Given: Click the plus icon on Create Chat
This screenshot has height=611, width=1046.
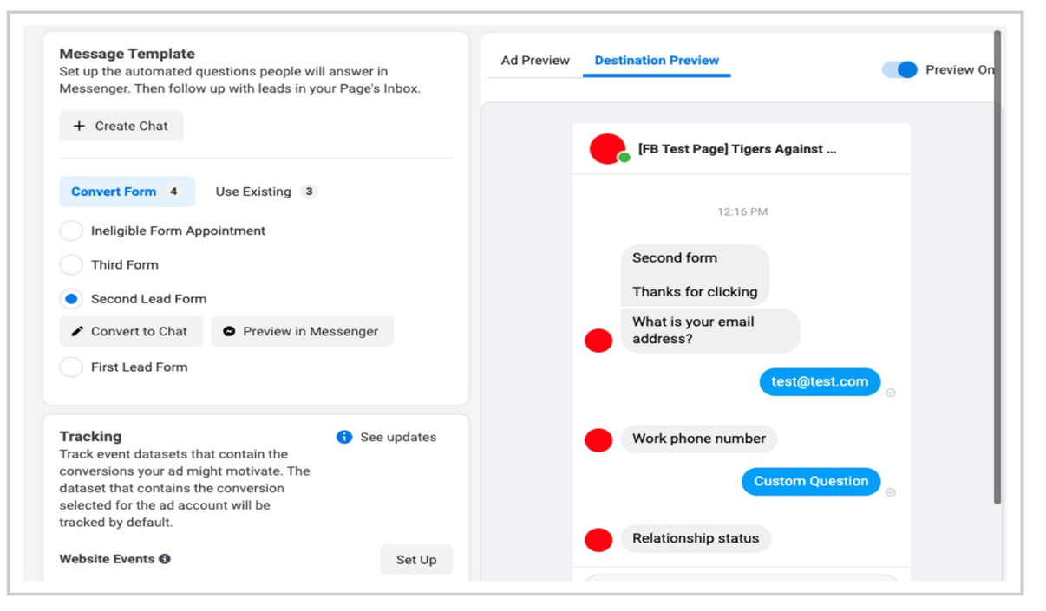Looking at the screenshot, I should 79,126.
